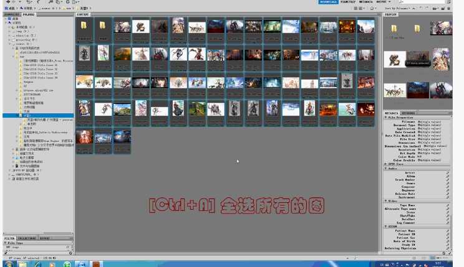The image size is (464, 267).
Task: Open the FAVORITES panel tab
Action: pyautogui.click(x=12, y=14)
